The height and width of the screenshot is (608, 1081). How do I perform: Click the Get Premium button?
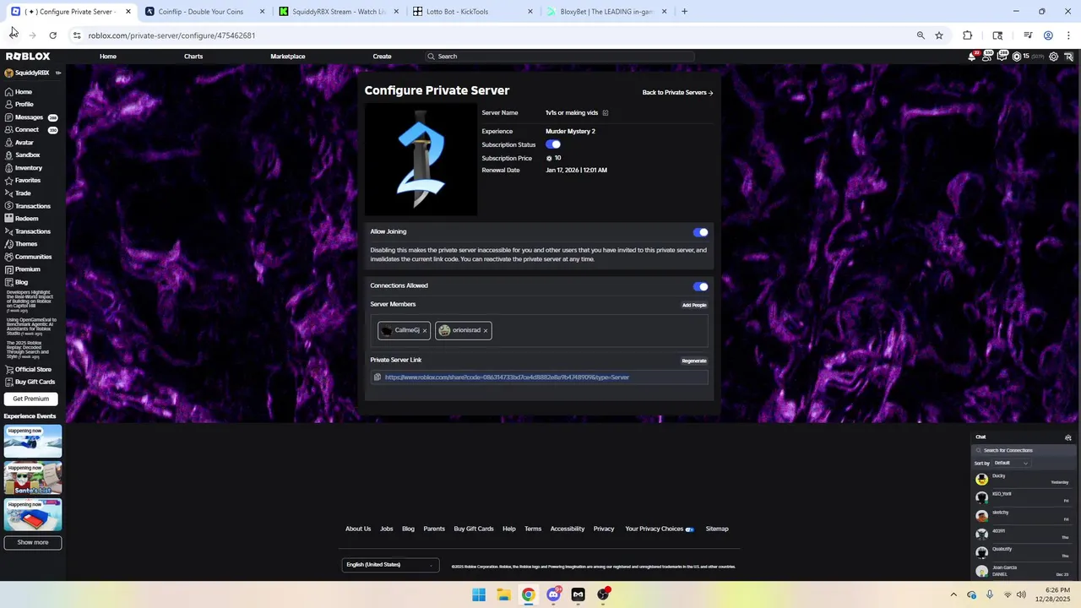31,399
